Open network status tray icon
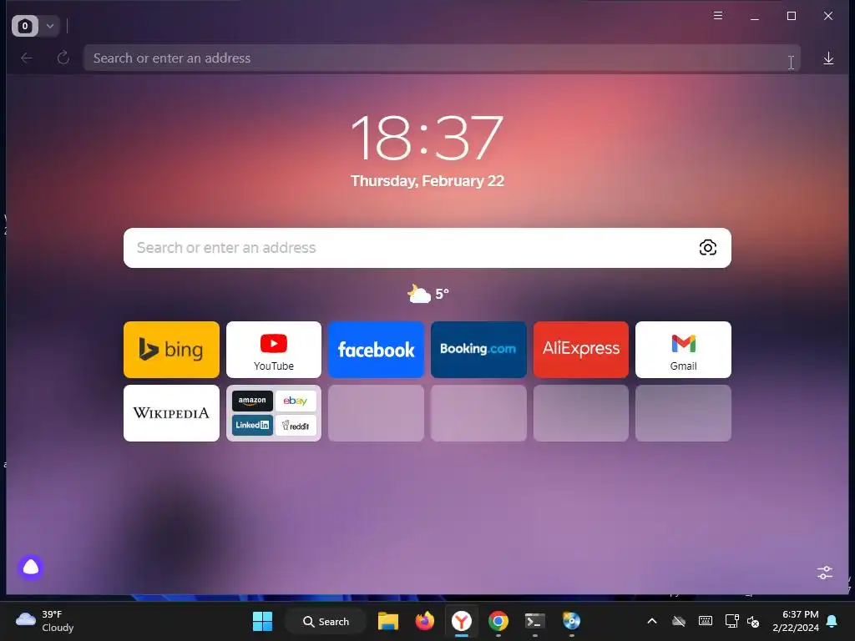The height and width of the screenshot is (641, 855). 731,621
